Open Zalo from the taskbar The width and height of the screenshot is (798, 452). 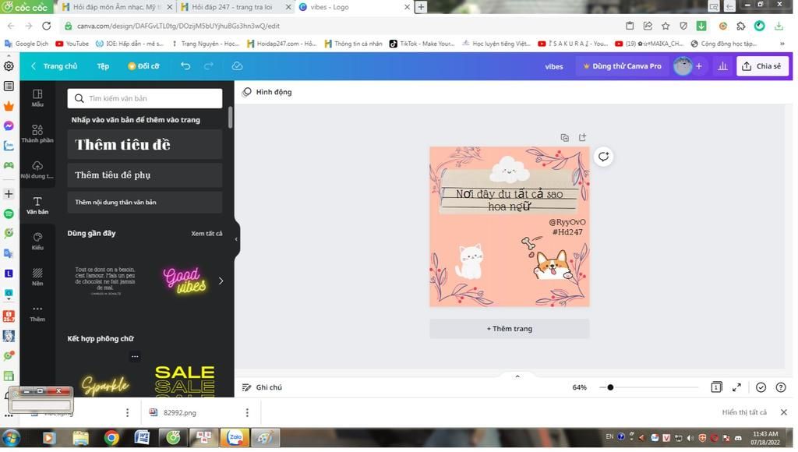click(235, 438)
